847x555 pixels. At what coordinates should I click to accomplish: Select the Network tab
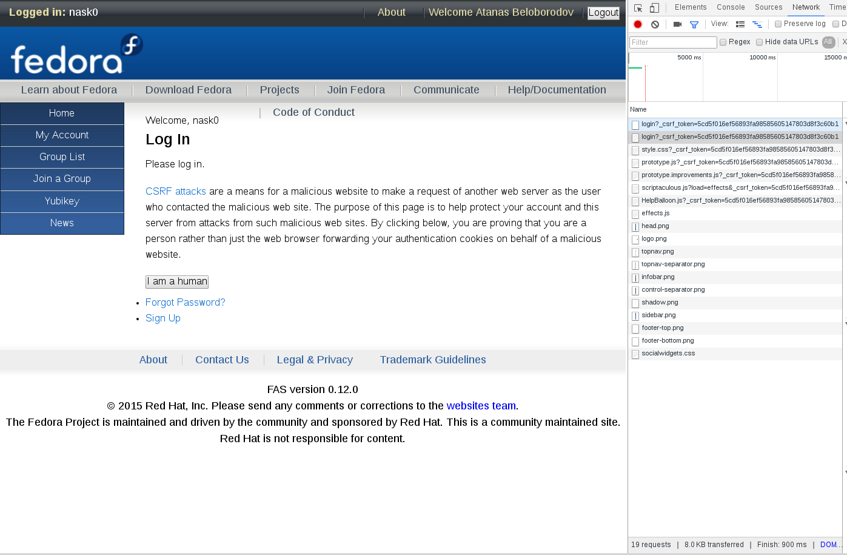(806, 7)
